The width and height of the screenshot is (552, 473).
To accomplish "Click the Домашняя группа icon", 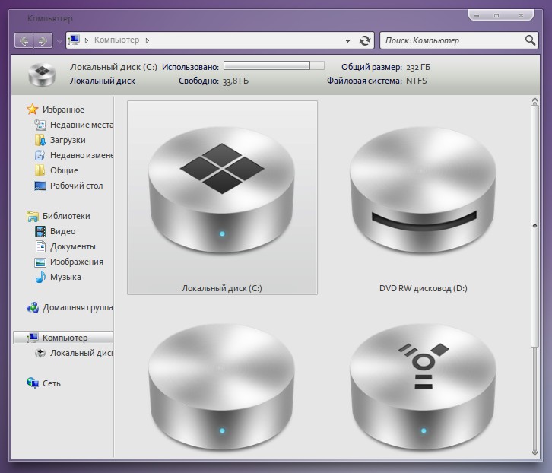I will click(33, 307).
